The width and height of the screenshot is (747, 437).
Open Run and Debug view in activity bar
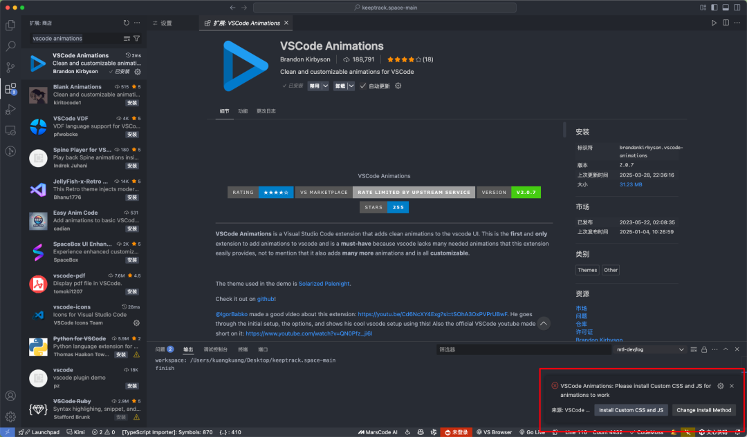coord(10,109)
